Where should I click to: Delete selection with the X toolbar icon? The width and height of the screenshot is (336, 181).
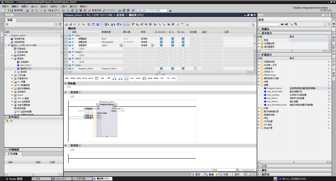[45, 10]
